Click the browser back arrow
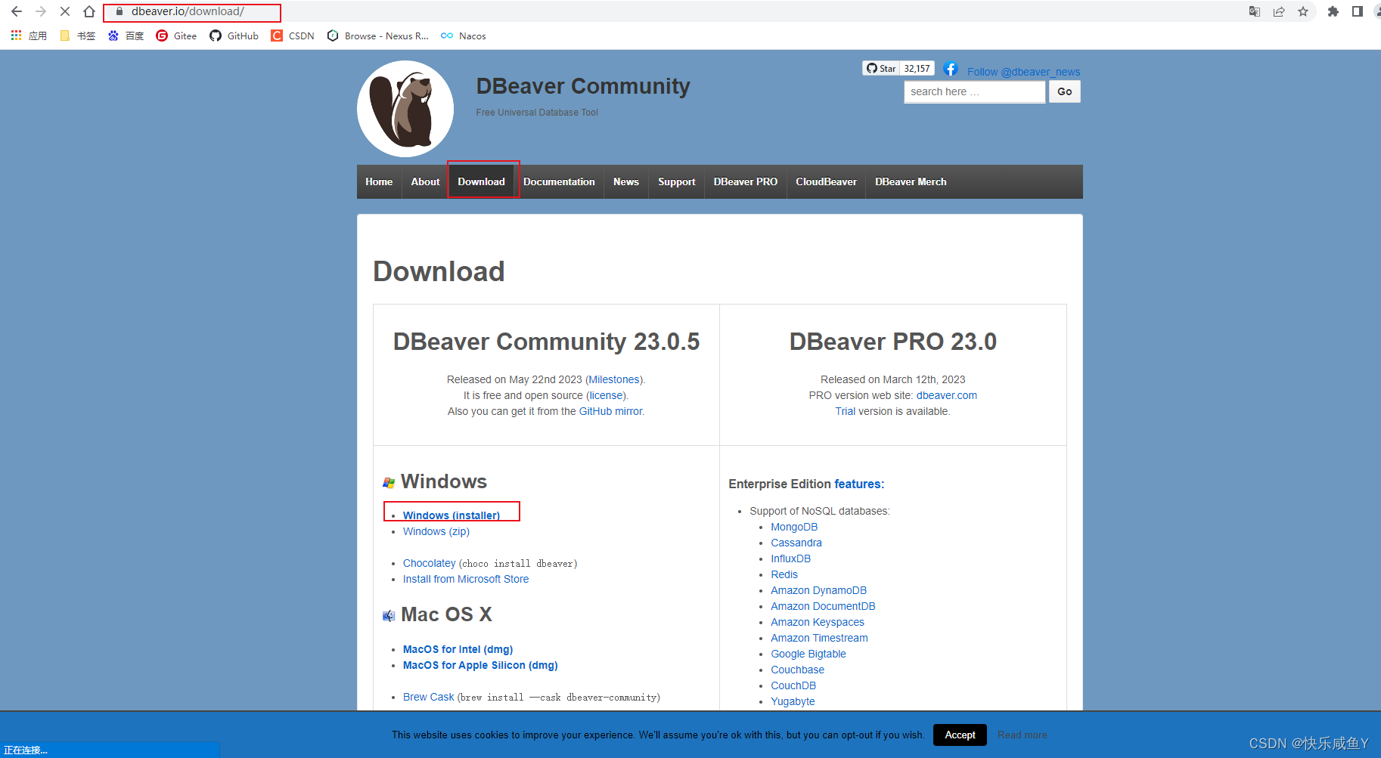 click(x=17, y=11)
